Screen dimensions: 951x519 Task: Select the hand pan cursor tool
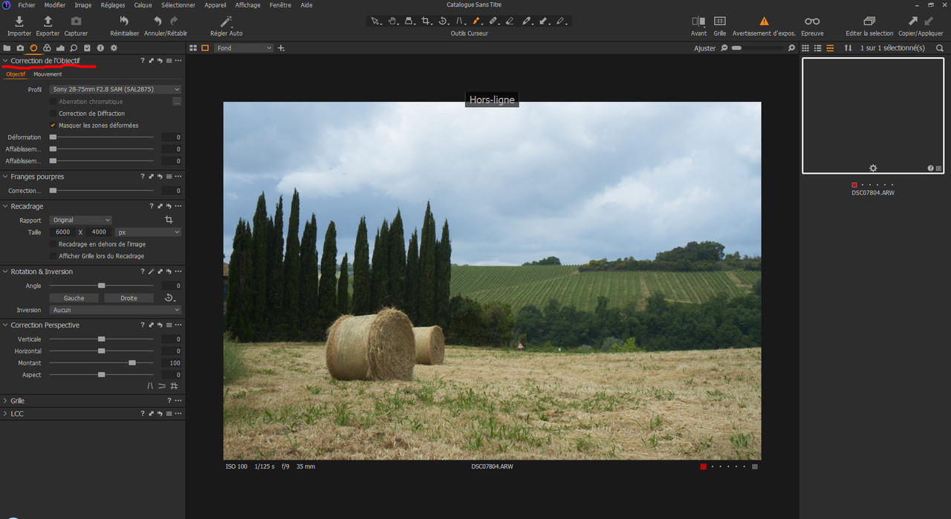[x=392, y=21]
